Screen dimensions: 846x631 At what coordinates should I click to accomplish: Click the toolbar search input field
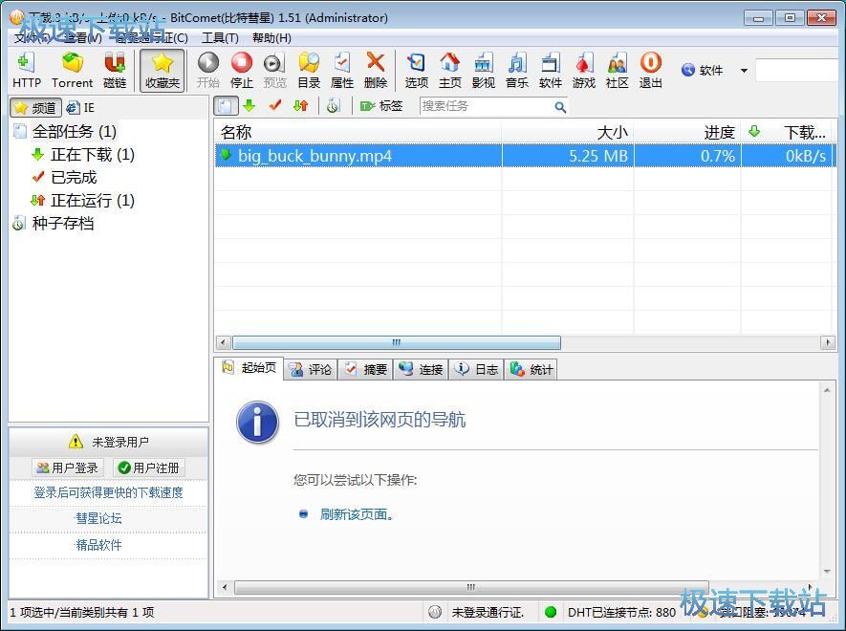[x=797, y=70]
